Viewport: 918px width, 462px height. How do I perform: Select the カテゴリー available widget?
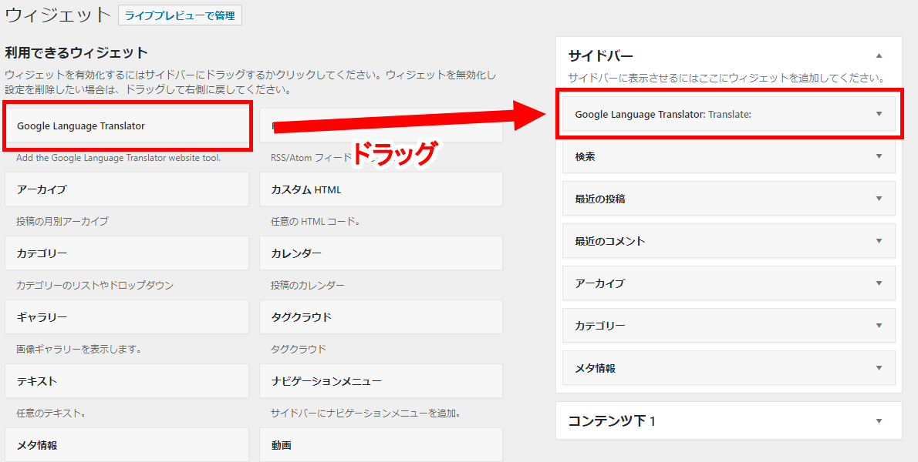coord(127,253)
